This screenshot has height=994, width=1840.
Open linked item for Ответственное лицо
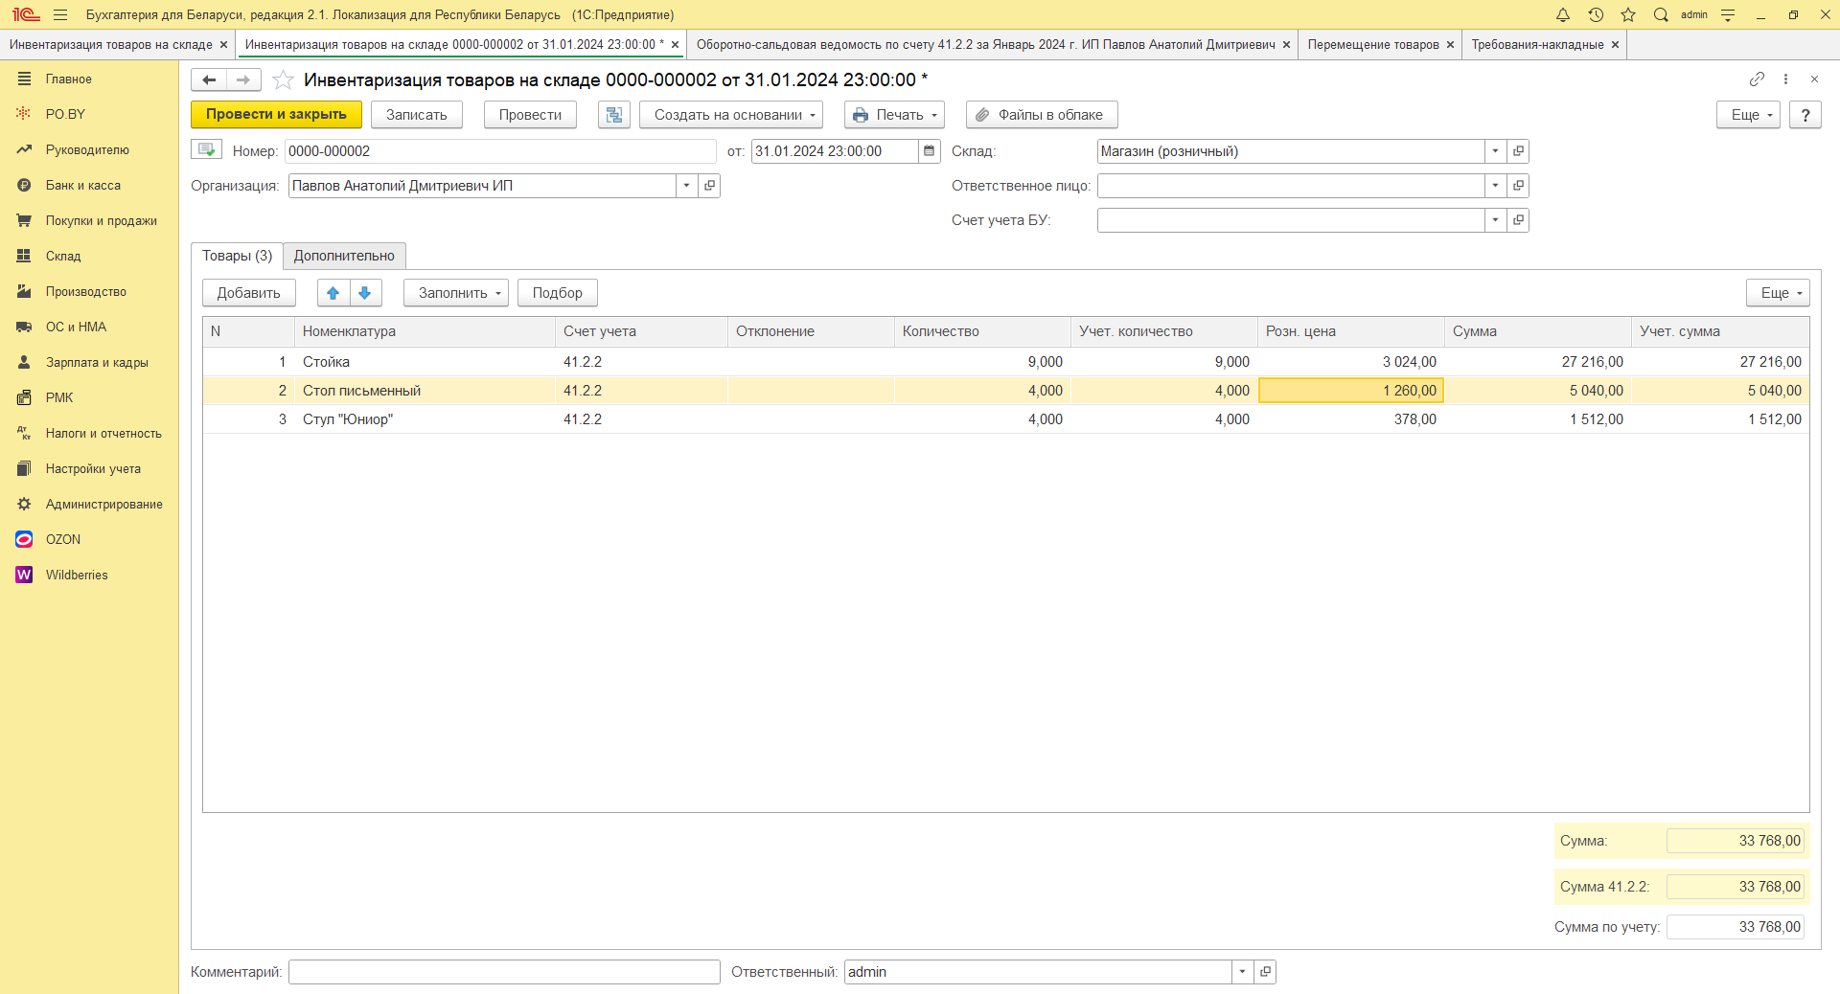1518,186
